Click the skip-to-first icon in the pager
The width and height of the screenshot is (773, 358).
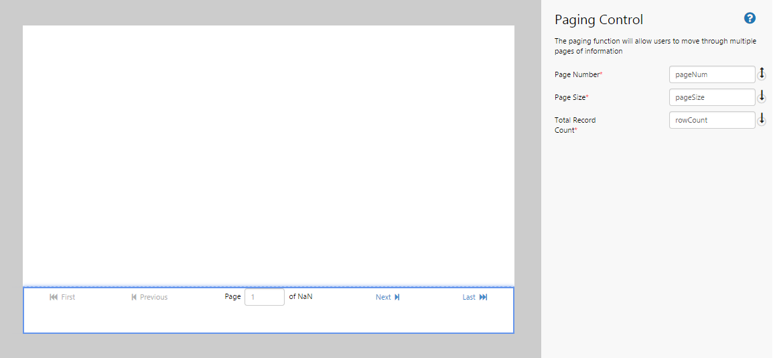pos(54,297)
